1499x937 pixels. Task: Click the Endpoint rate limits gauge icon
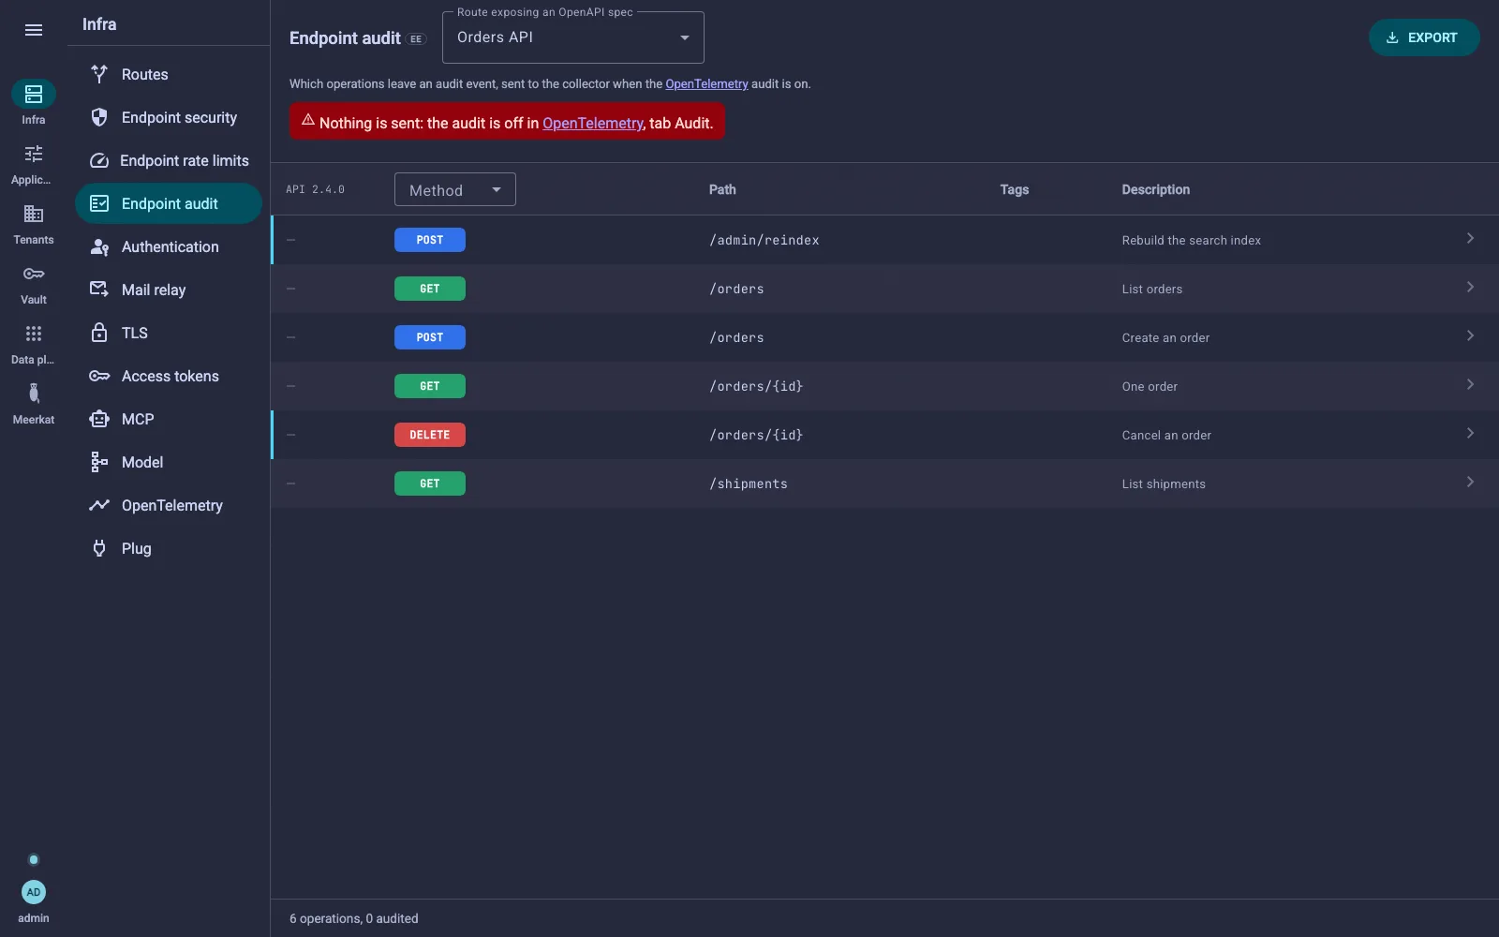(x=99, y=160)
